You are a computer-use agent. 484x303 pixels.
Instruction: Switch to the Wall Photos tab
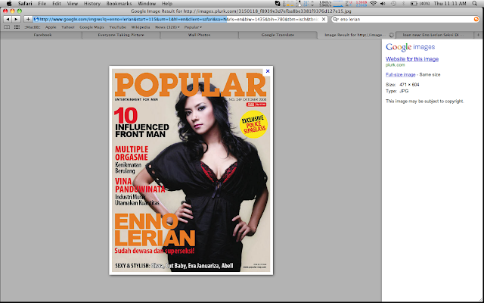click(199, 35)
